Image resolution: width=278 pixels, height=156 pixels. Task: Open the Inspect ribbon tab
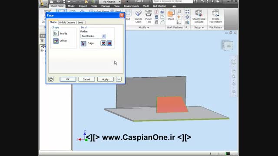[x=83, y=6]
